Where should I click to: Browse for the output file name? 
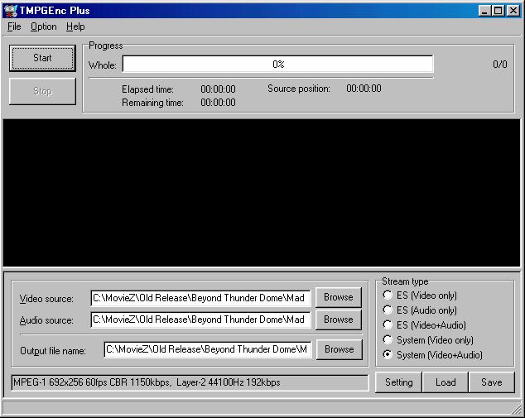click(x=340, y=349)
